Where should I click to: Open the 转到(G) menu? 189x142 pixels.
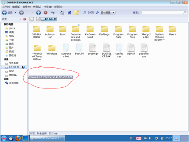click(x=37, y=7)
